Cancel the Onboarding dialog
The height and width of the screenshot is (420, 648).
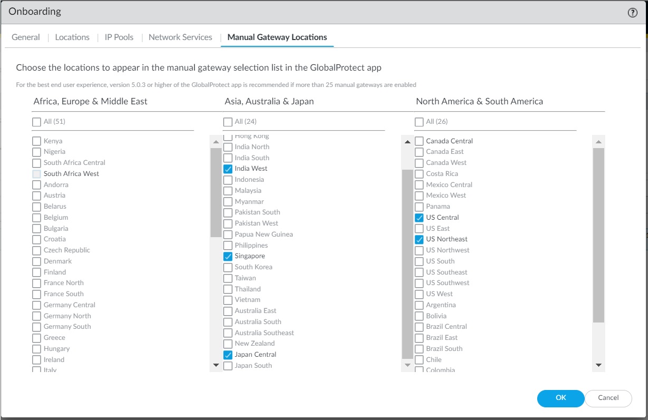608,398
